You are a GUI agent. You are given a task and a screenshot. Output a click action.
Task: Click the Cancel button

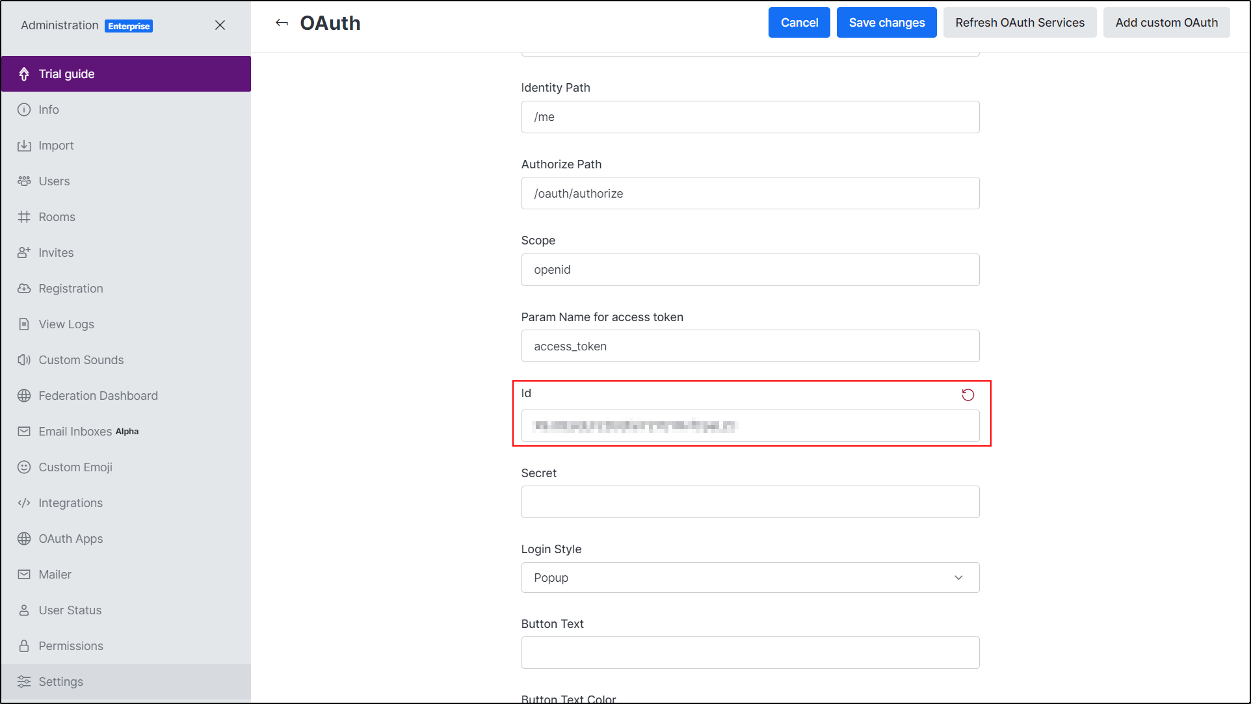tap(798, 23)
